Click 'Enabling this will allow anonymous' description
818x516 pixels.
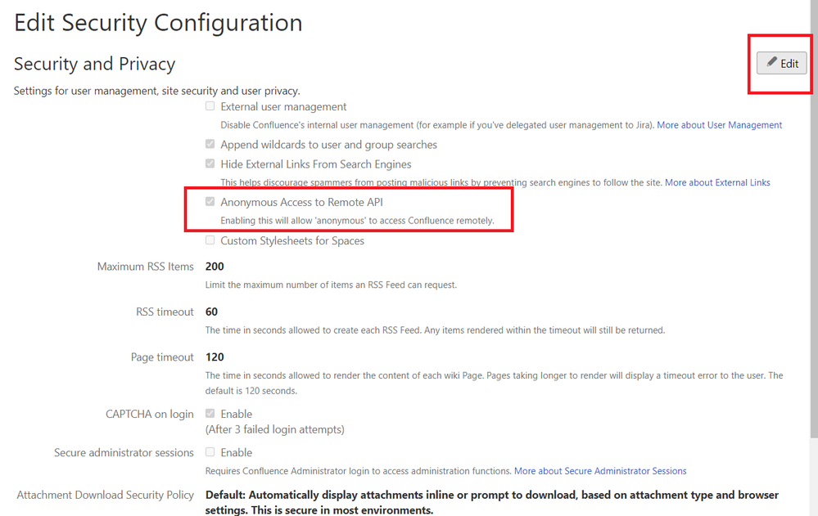click(357, 221)
